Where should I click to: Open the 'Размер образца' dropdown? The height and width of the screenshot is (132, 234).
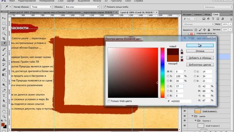click(x=41, y=7)
